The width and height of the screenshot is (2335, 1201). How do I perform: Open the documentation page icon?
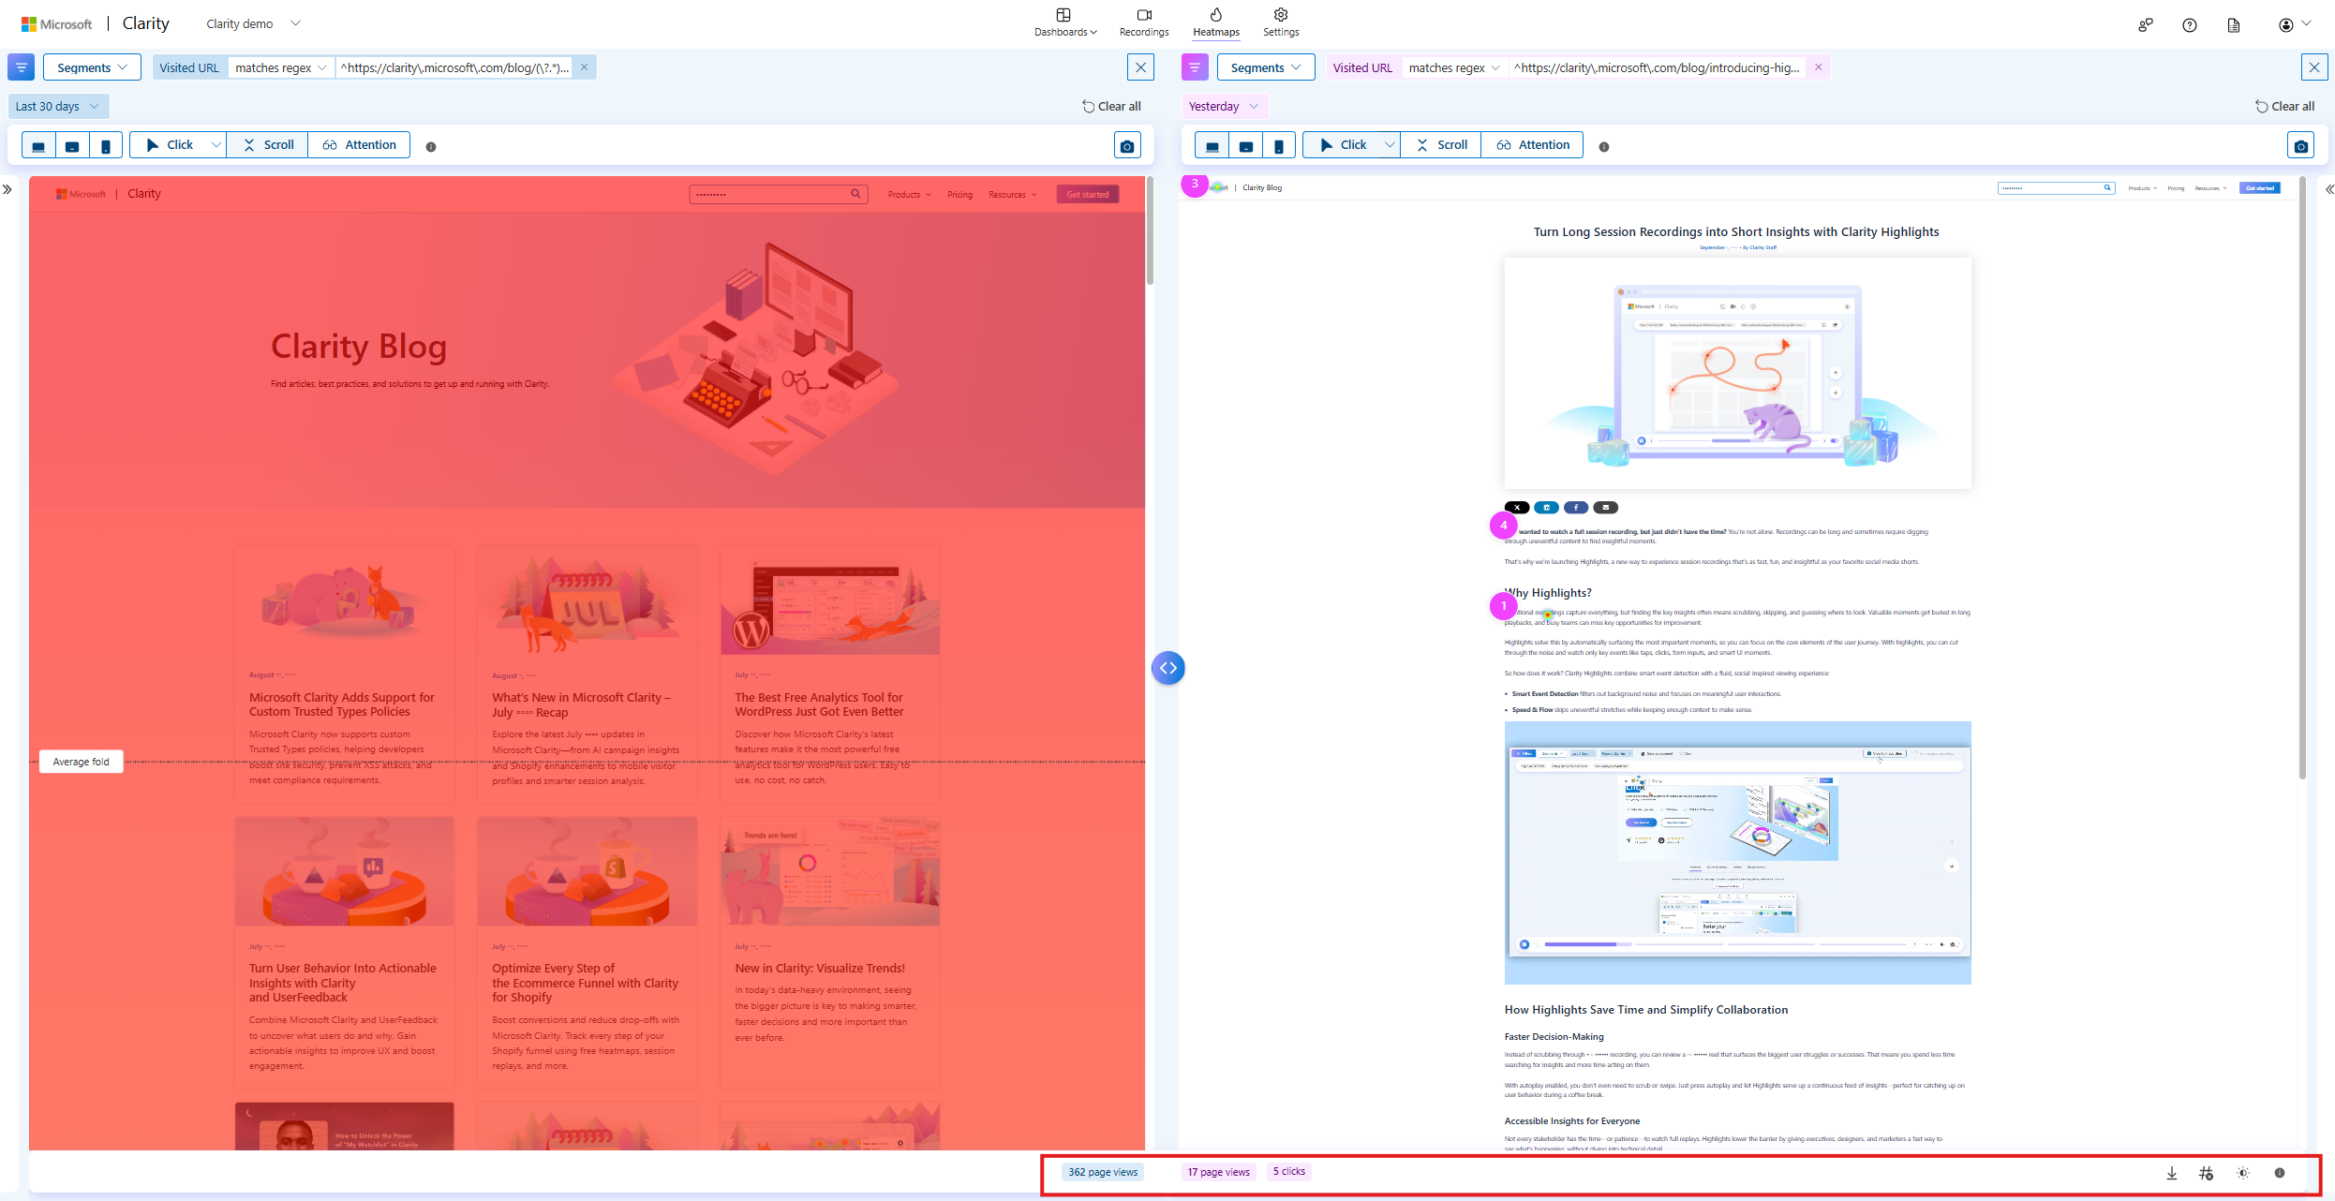pyautogui.click(x=2234, y=25)
